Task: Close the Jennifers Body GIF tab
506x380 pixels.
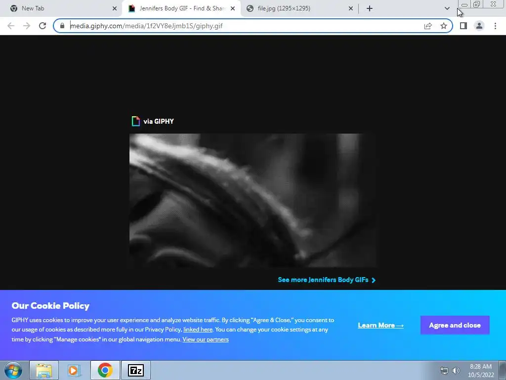Action: (233, 8)
